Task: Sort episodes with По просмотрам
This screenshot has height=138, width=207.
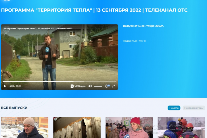Action: click(194, 108)
